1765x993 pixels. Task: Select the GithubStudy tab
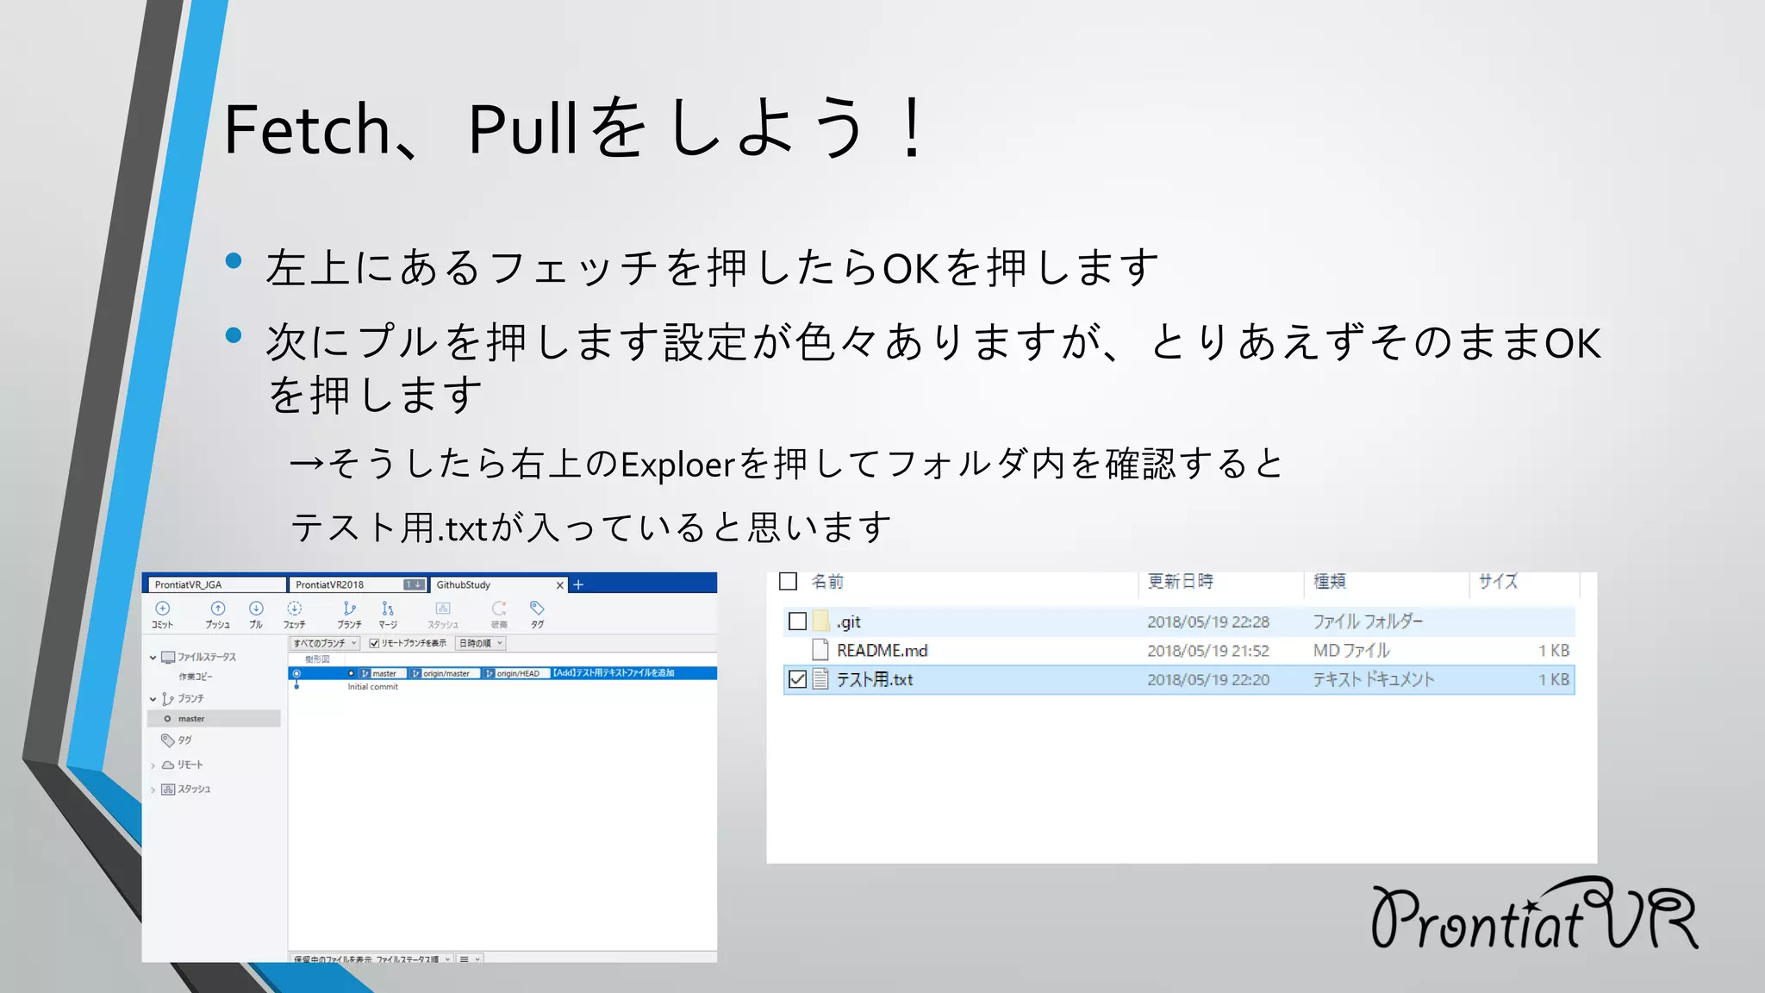pyautogui.click(x=498, y=584)
